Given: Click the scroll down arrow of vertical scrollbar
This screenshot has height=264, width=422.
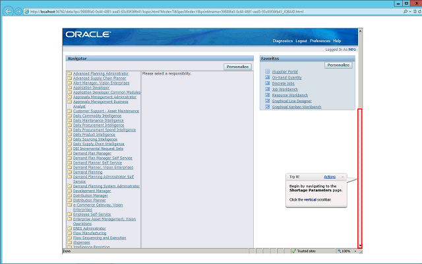Looking at the screenshot, I should (x=359, y=245).
